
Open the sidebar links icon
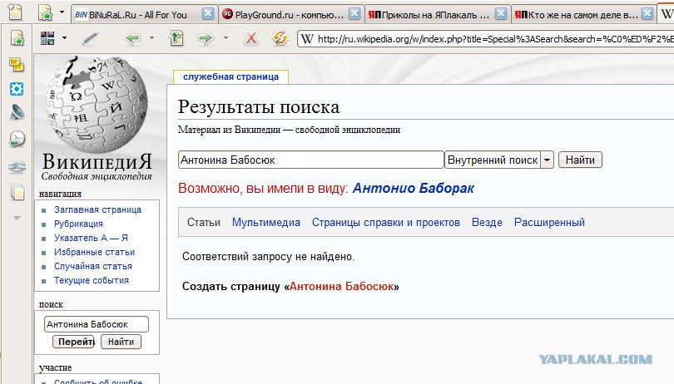(x=17, y=167)
